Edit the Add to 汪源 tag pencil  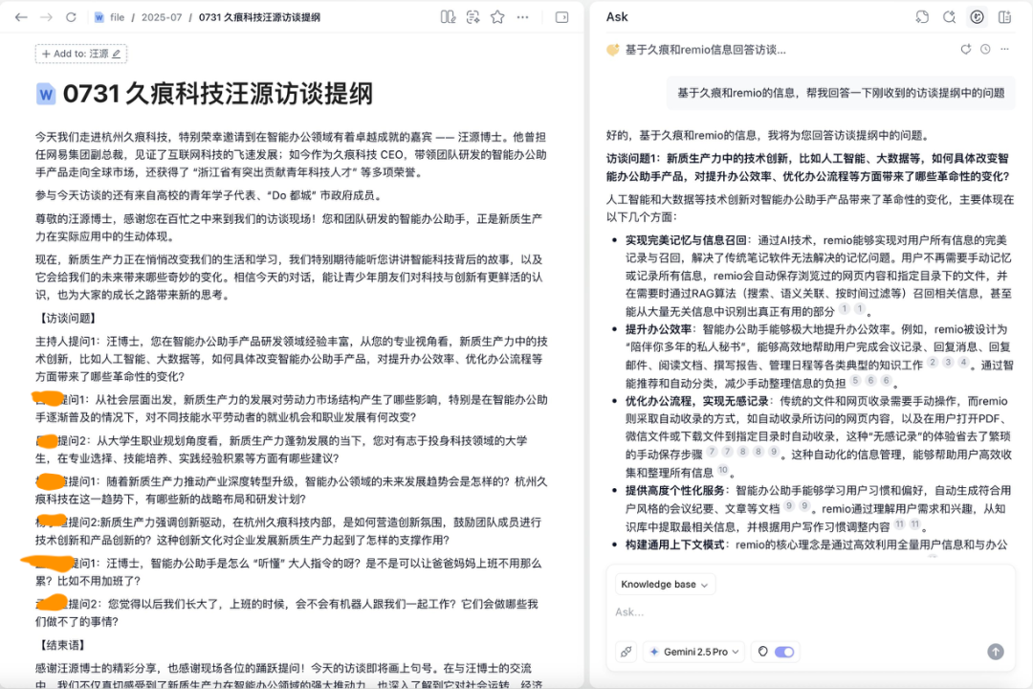117,54
